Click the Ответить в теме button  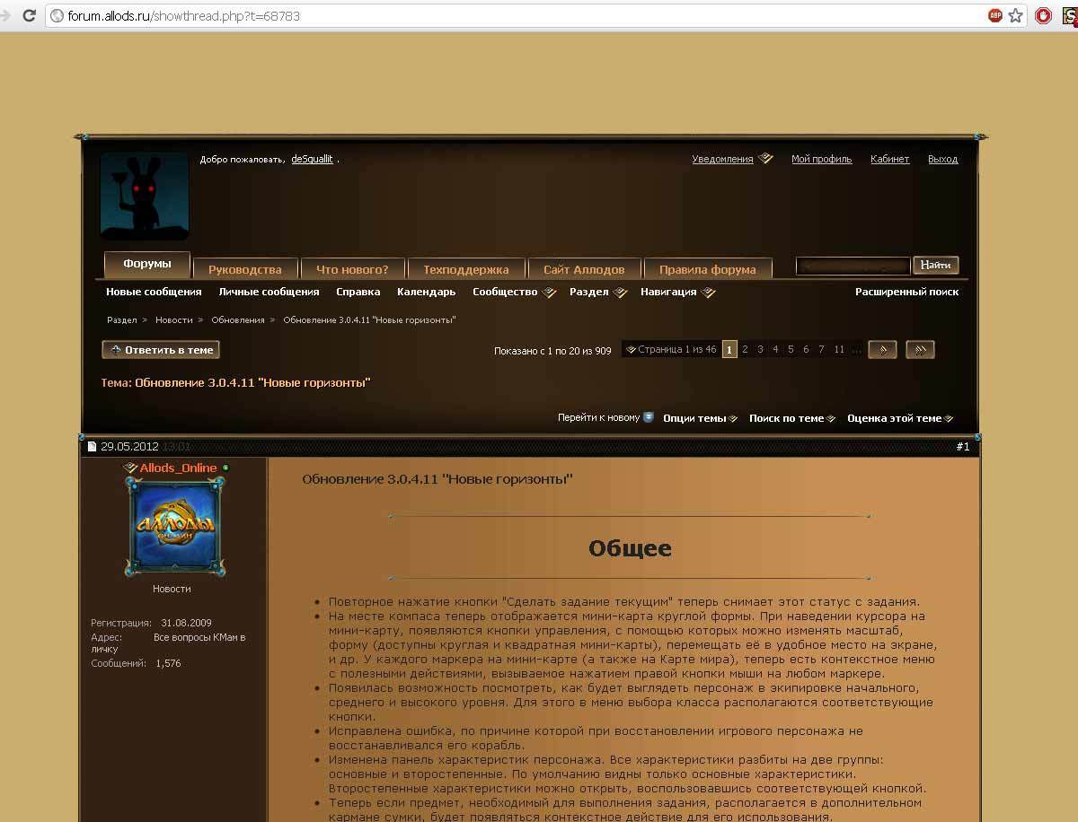(x=161, y=350)
